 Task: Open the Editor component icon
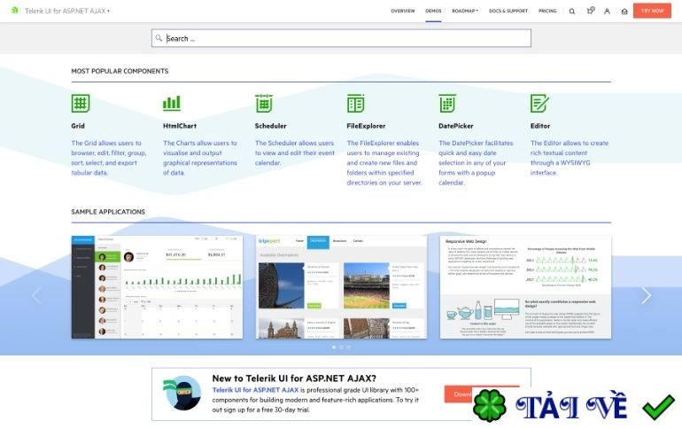539,104
